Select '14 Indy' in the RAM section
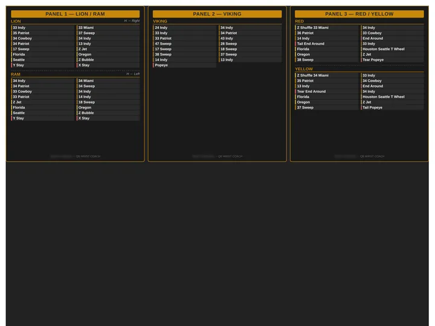The image size is (435, 326). [108, 97]
